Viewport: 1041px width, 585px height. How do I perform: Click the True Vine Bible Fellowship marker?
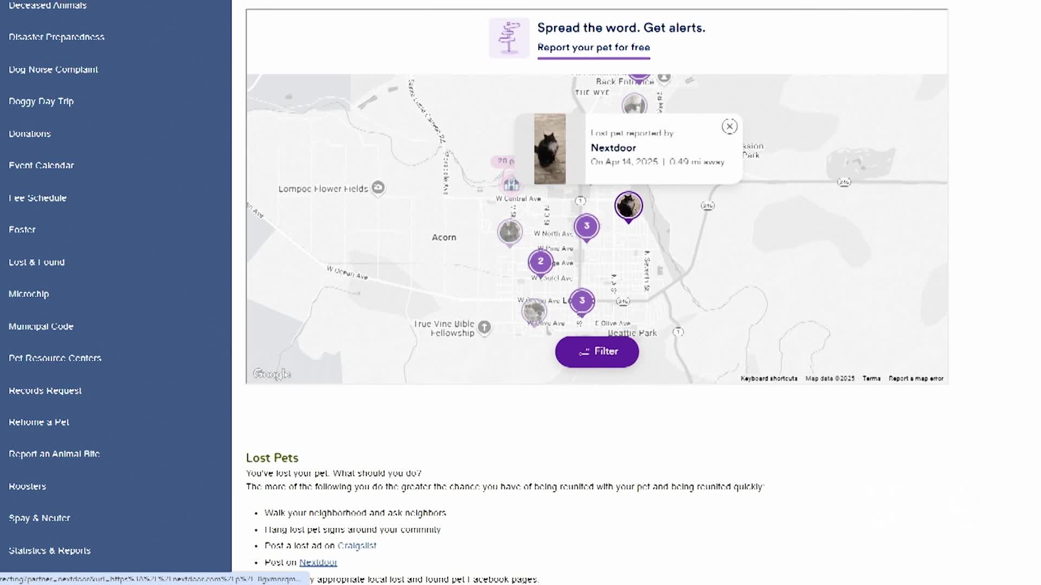coord(484,327)
